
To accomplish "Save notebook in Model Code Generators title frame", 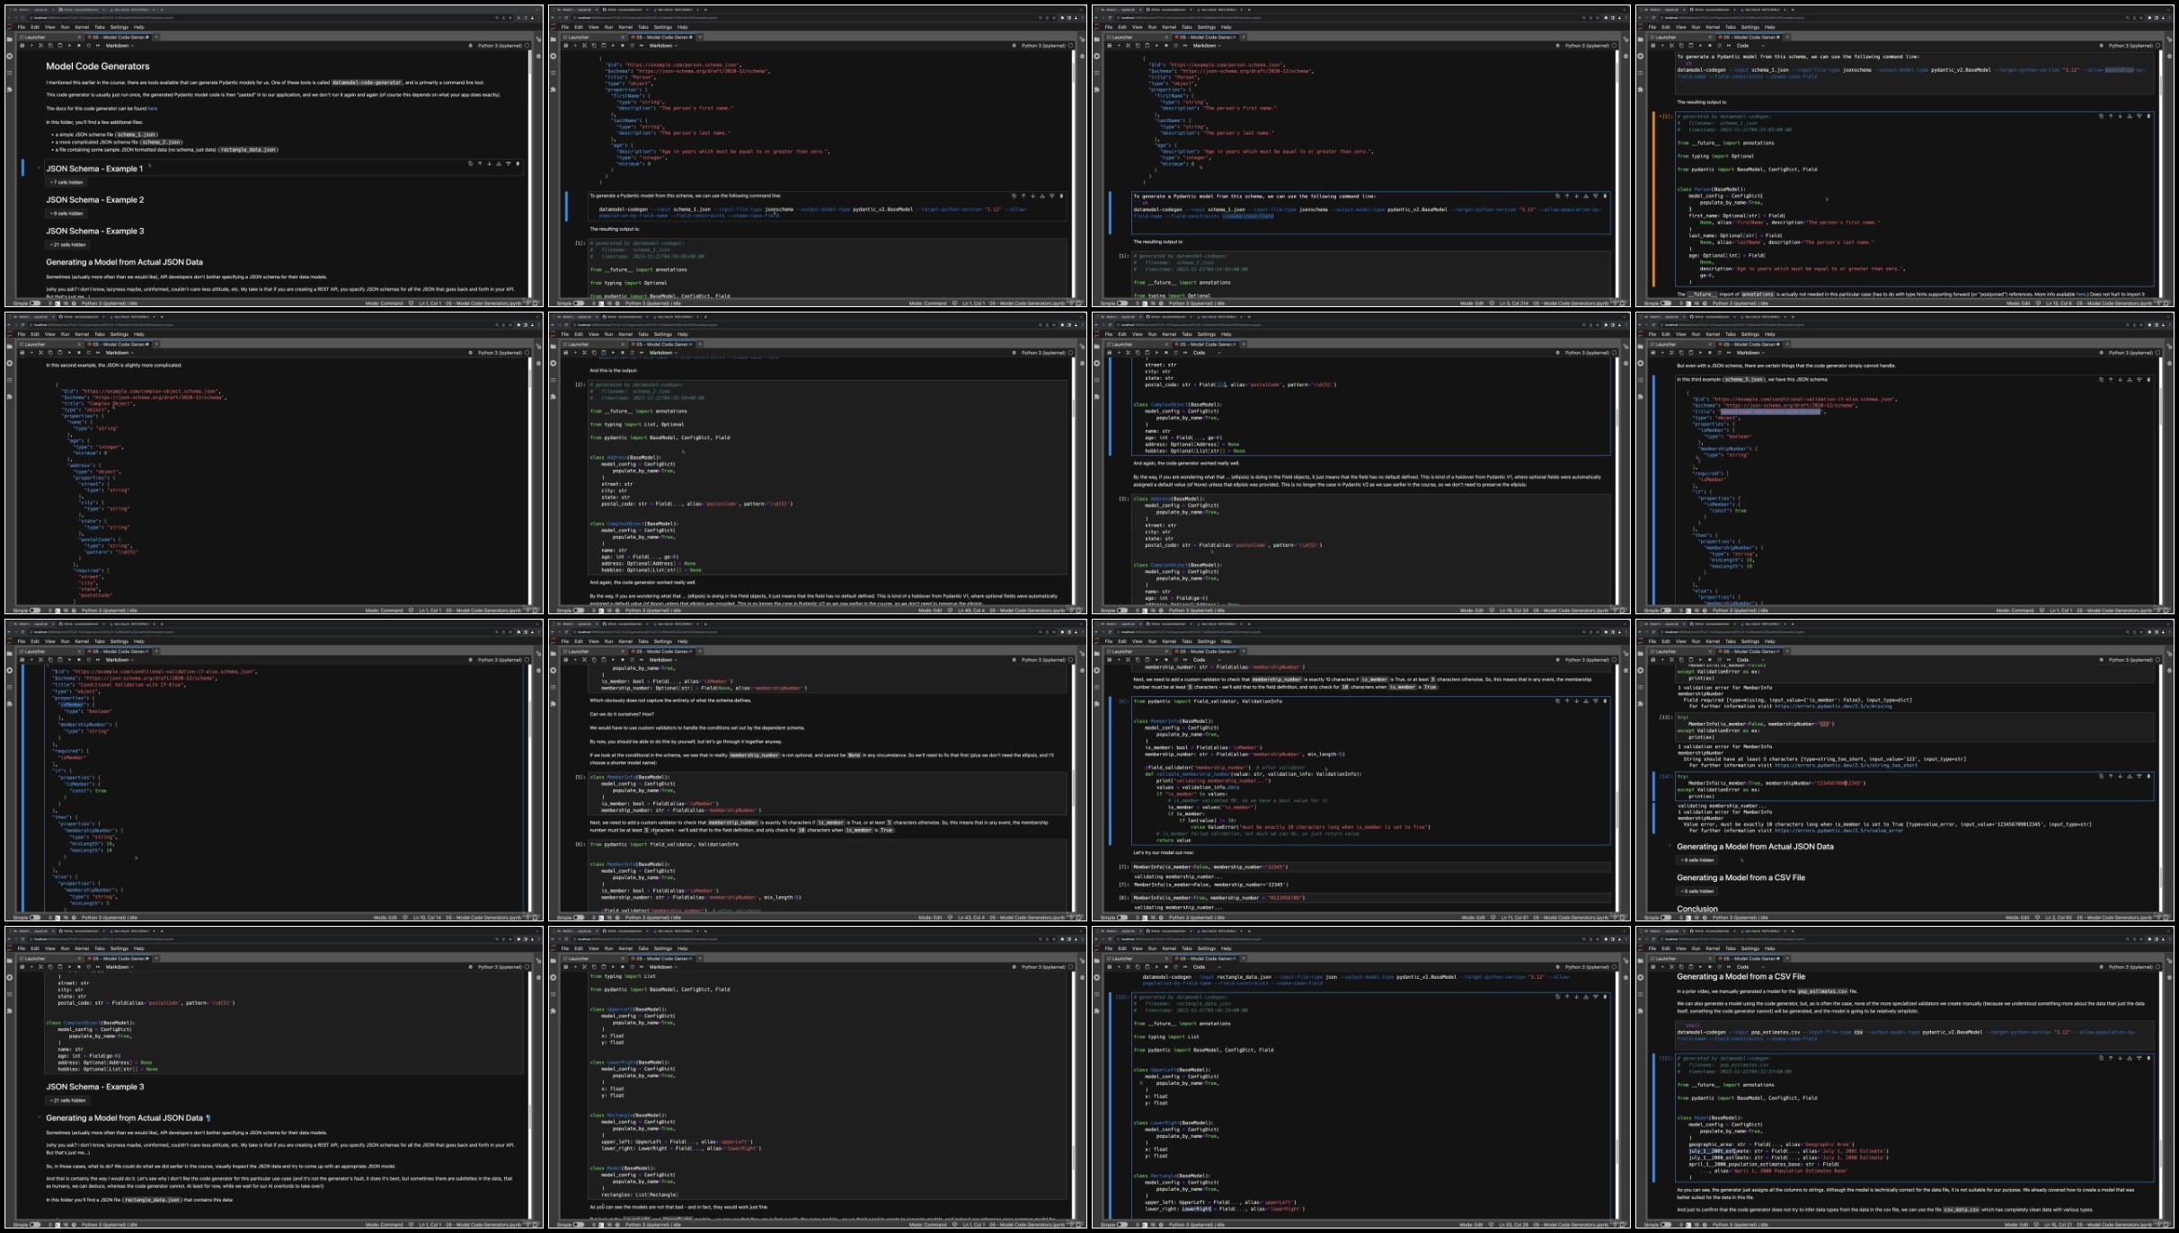I will tap(22, 46).
